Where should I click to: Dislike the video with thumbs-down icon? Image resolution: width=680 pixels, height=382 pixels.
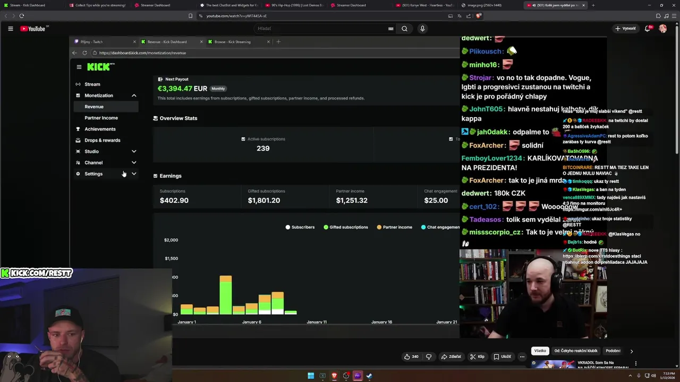coord(429,357)
